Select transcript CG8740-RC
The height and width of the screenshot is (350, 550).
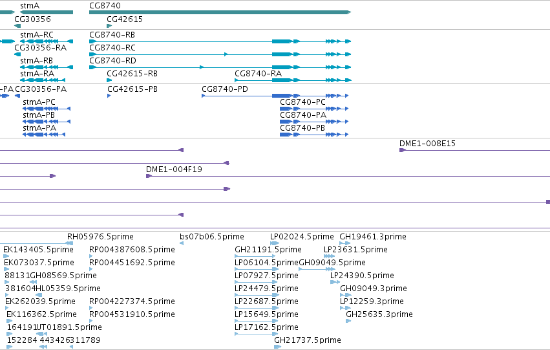(x=220, y=54)
